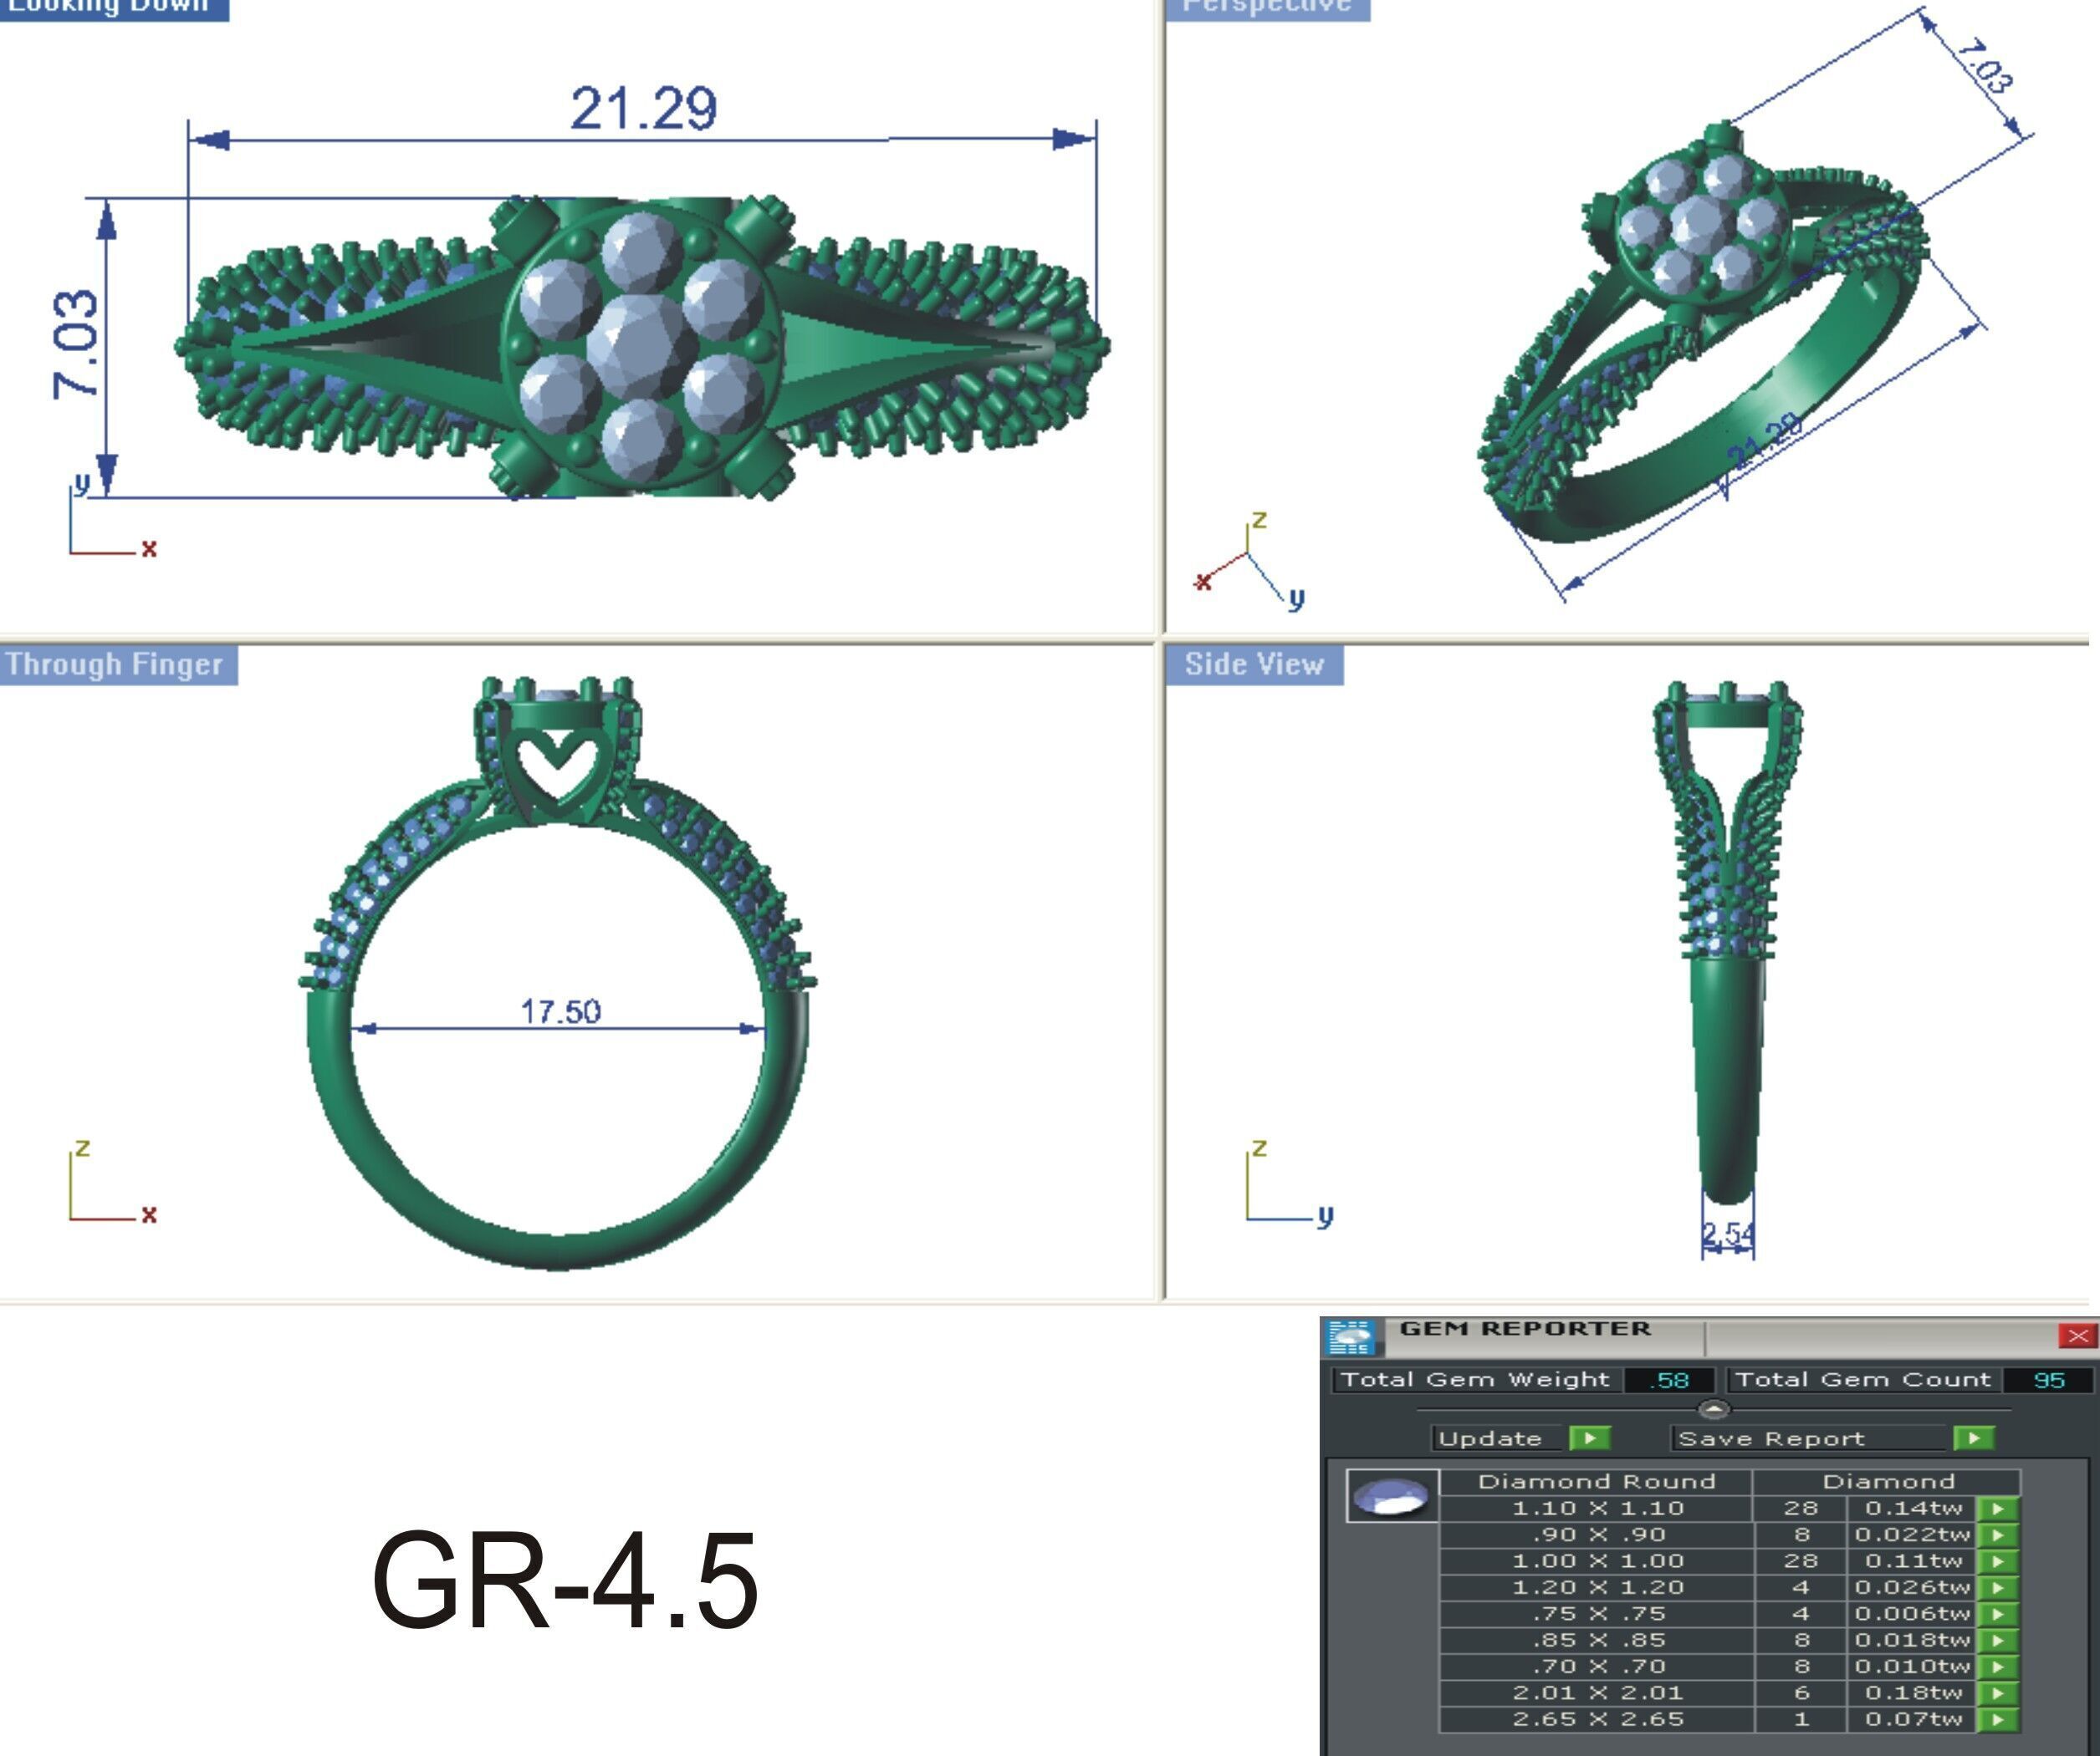Activate the Perspective viewport title
Viewport: 2100px width, 1756px height.
pyautogui.click(x=1266, y=8)
